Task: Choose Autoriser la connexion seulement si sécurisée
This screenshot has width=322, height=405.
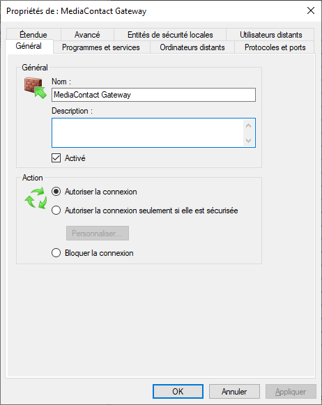Action: tap(56, 211)
